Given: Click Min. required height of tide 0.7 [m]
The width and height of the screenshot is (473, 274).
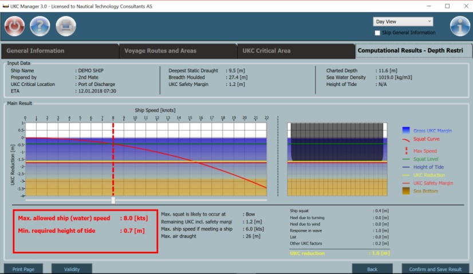Looking at the screenshot, I should pos(134,231).
